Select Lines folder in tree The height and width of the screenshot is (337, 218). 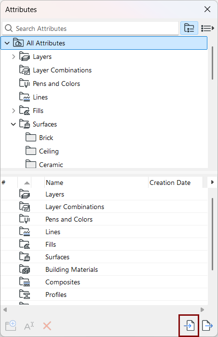point(40,97)
